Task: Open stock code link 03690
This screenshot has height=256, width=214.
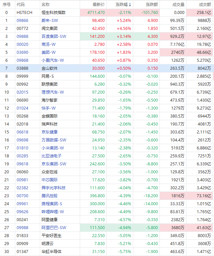Action: click(x=22, y=52)
